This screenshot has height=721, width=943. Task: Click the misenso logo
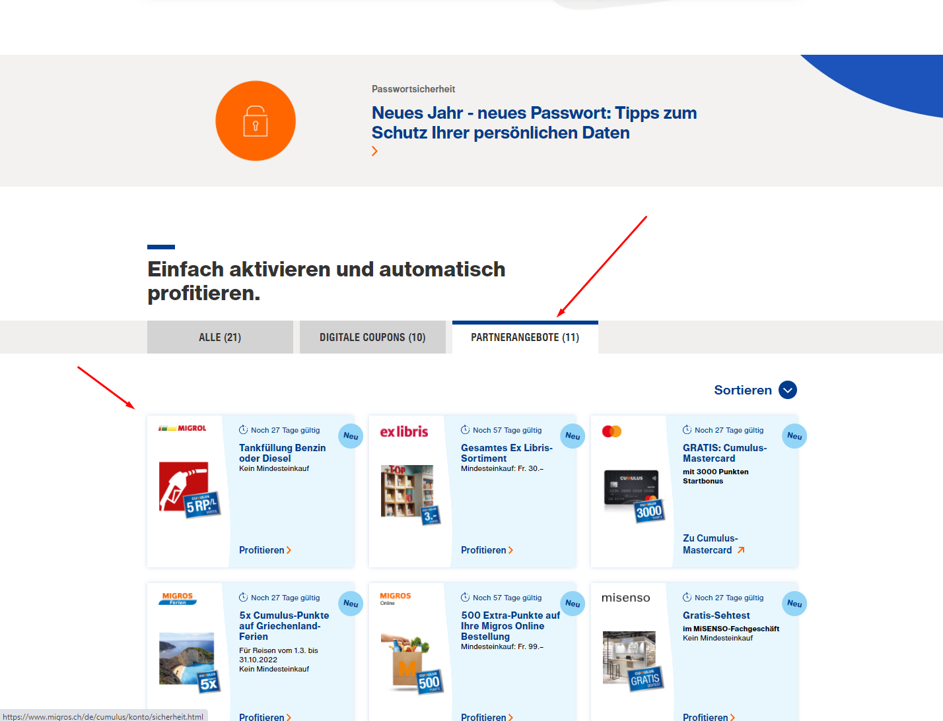tap(625, 598)
